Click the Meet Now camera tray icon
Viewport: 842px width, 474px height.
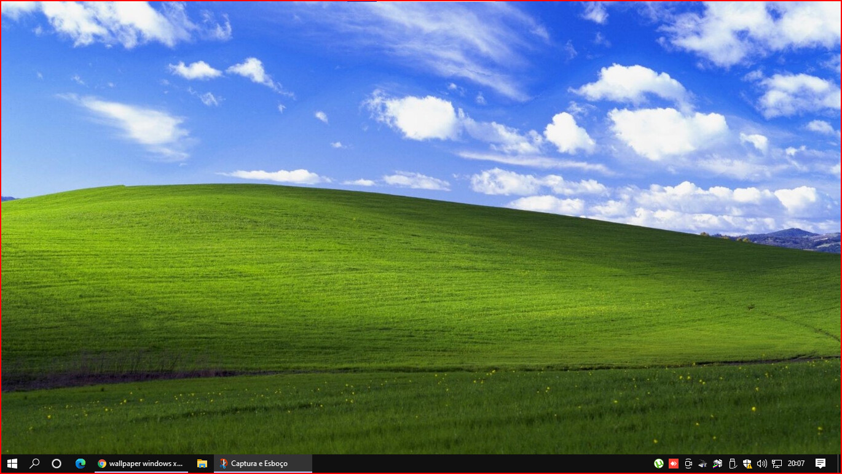tap(688, 464)
